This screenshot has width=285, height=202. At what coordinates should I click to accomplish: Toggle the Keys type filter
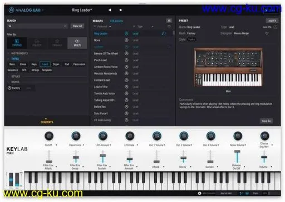pyautogui.click(x=34, y=64)
